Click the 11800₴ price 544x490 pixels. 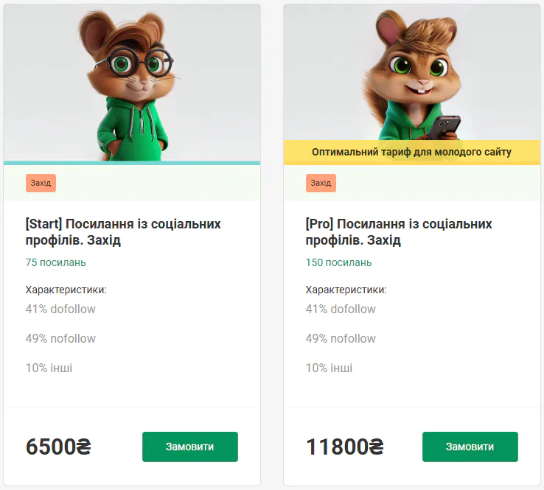point(345,447)
